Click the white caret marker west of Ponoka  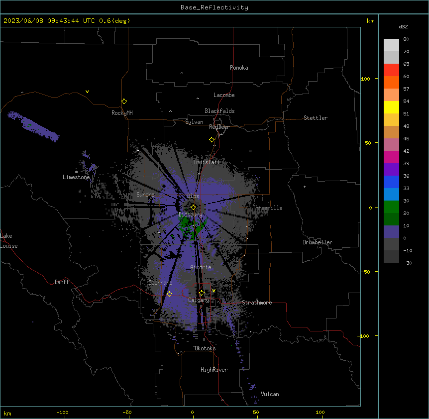point(182,73)
